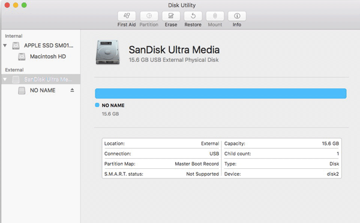The image size is (360, 223).
Task: Click the blue NO NAME legend dot
Action: coord(97,105)
